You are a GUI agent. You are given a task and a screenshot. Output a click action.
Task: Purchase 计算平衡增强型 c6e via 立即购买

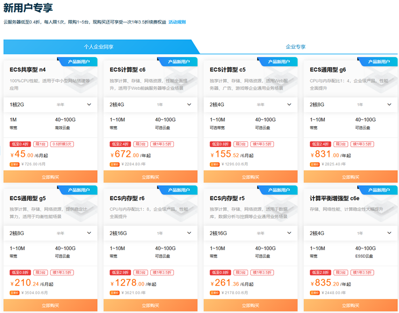click(350, 305)
